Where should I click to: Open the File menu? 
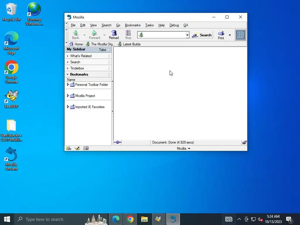coord(73,25)
